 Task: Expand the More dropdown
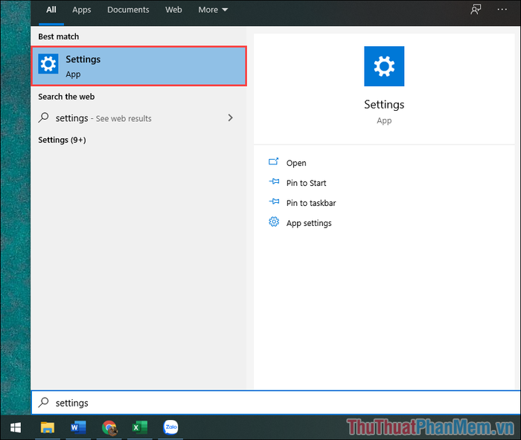[213, 10]
